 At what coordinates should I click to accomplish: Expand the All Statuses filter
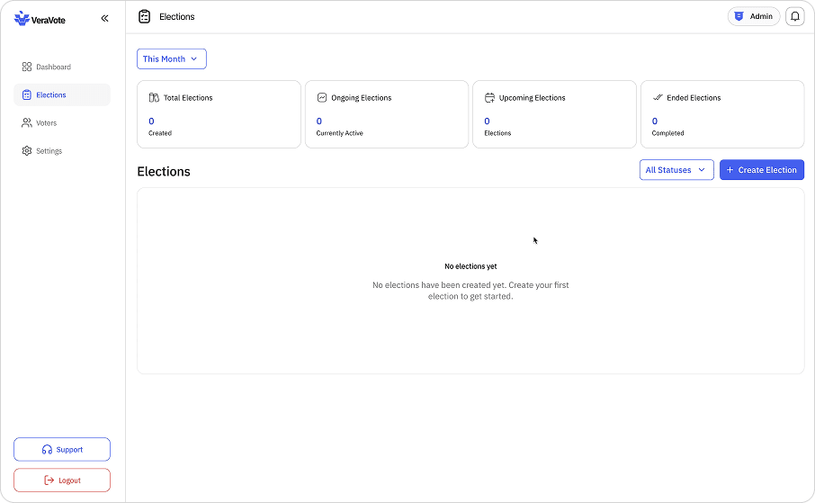676,170
